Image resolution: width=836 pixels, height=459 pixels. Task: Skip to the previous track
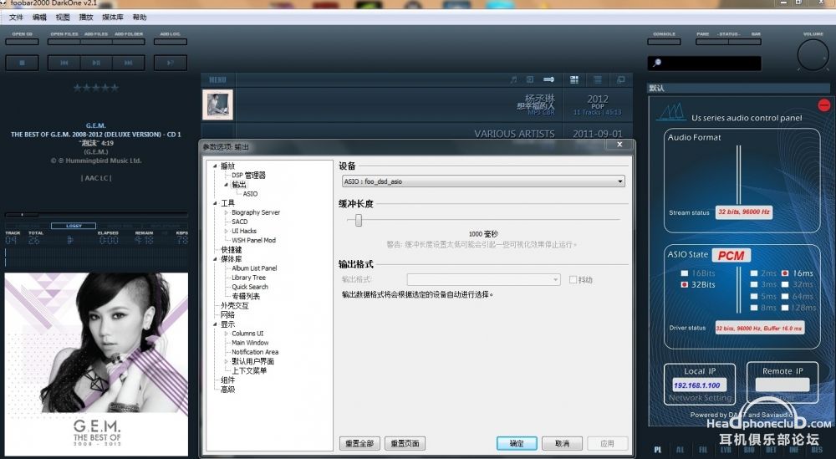(64, 63)
